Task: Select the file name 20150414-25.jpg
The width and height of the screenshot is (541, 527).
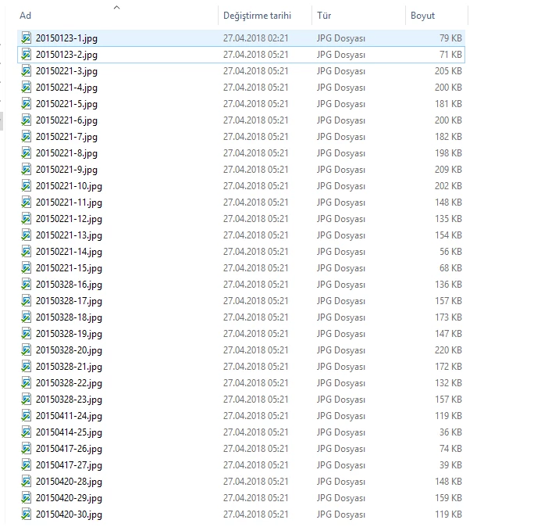Action: (69, 432)
